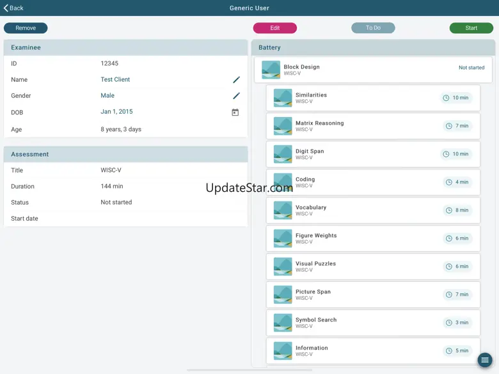Screen dimensions: 499x374
Task: Click the Matrix Reasoning thumbnail
Action: click(283, 126)
